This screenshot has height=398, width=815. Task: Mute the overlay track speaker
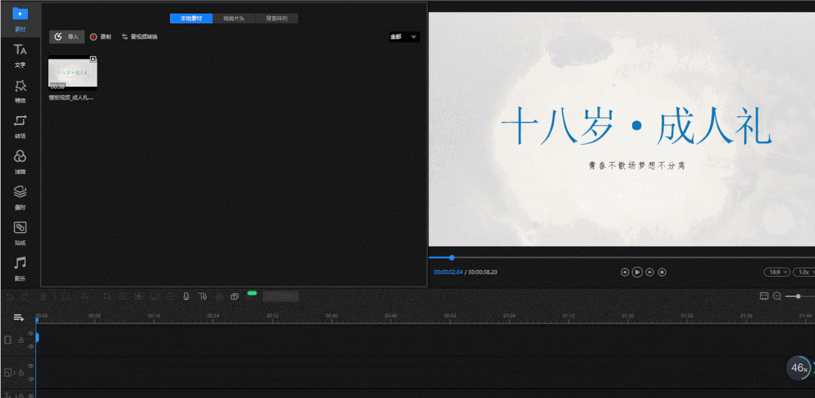click(x=31, y=379)
